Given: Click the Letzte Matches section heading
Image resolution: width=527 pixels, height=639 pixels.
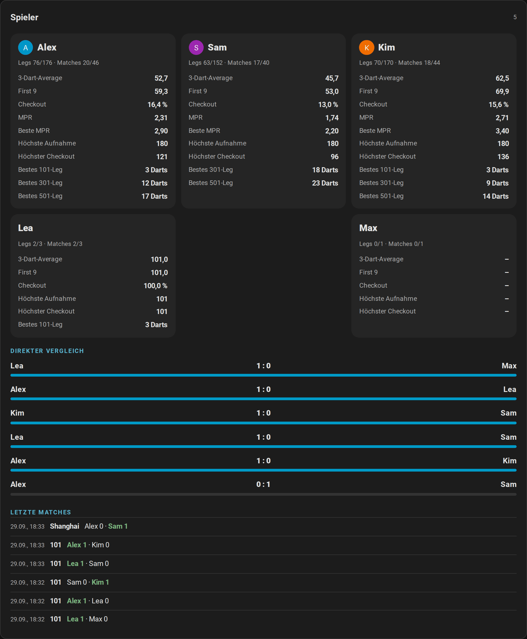Looking at the screenshot, I should (41, 512).
